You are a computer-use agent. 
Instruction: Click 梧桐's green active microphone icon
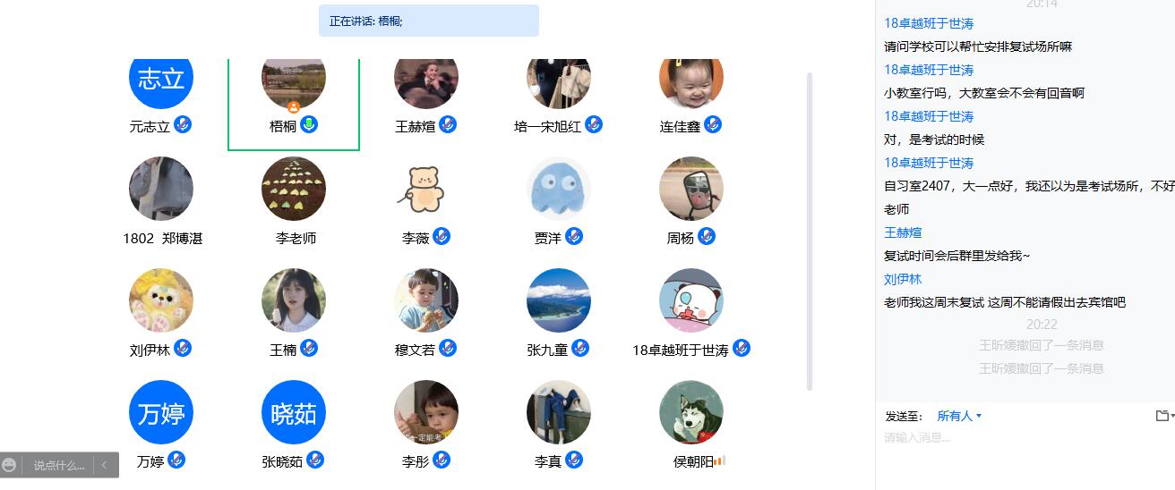click(x=309, y=124)
